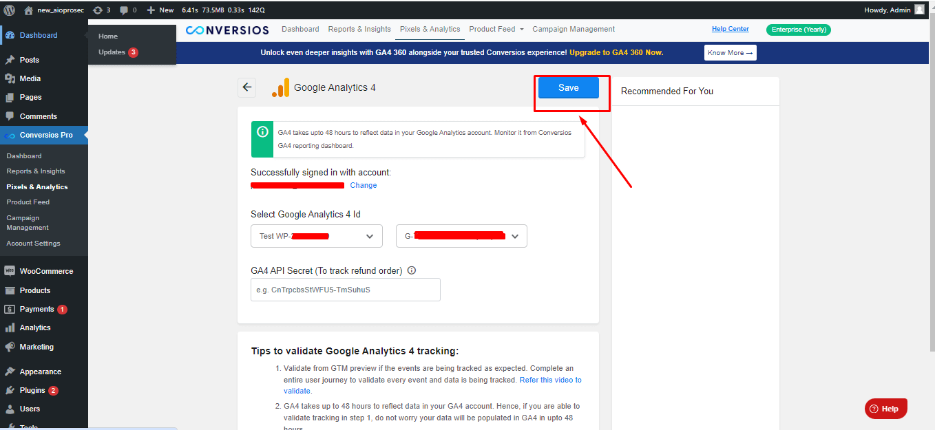Click the Google Analytics 4 logo
935x430 pixels.
click(280, 87)
